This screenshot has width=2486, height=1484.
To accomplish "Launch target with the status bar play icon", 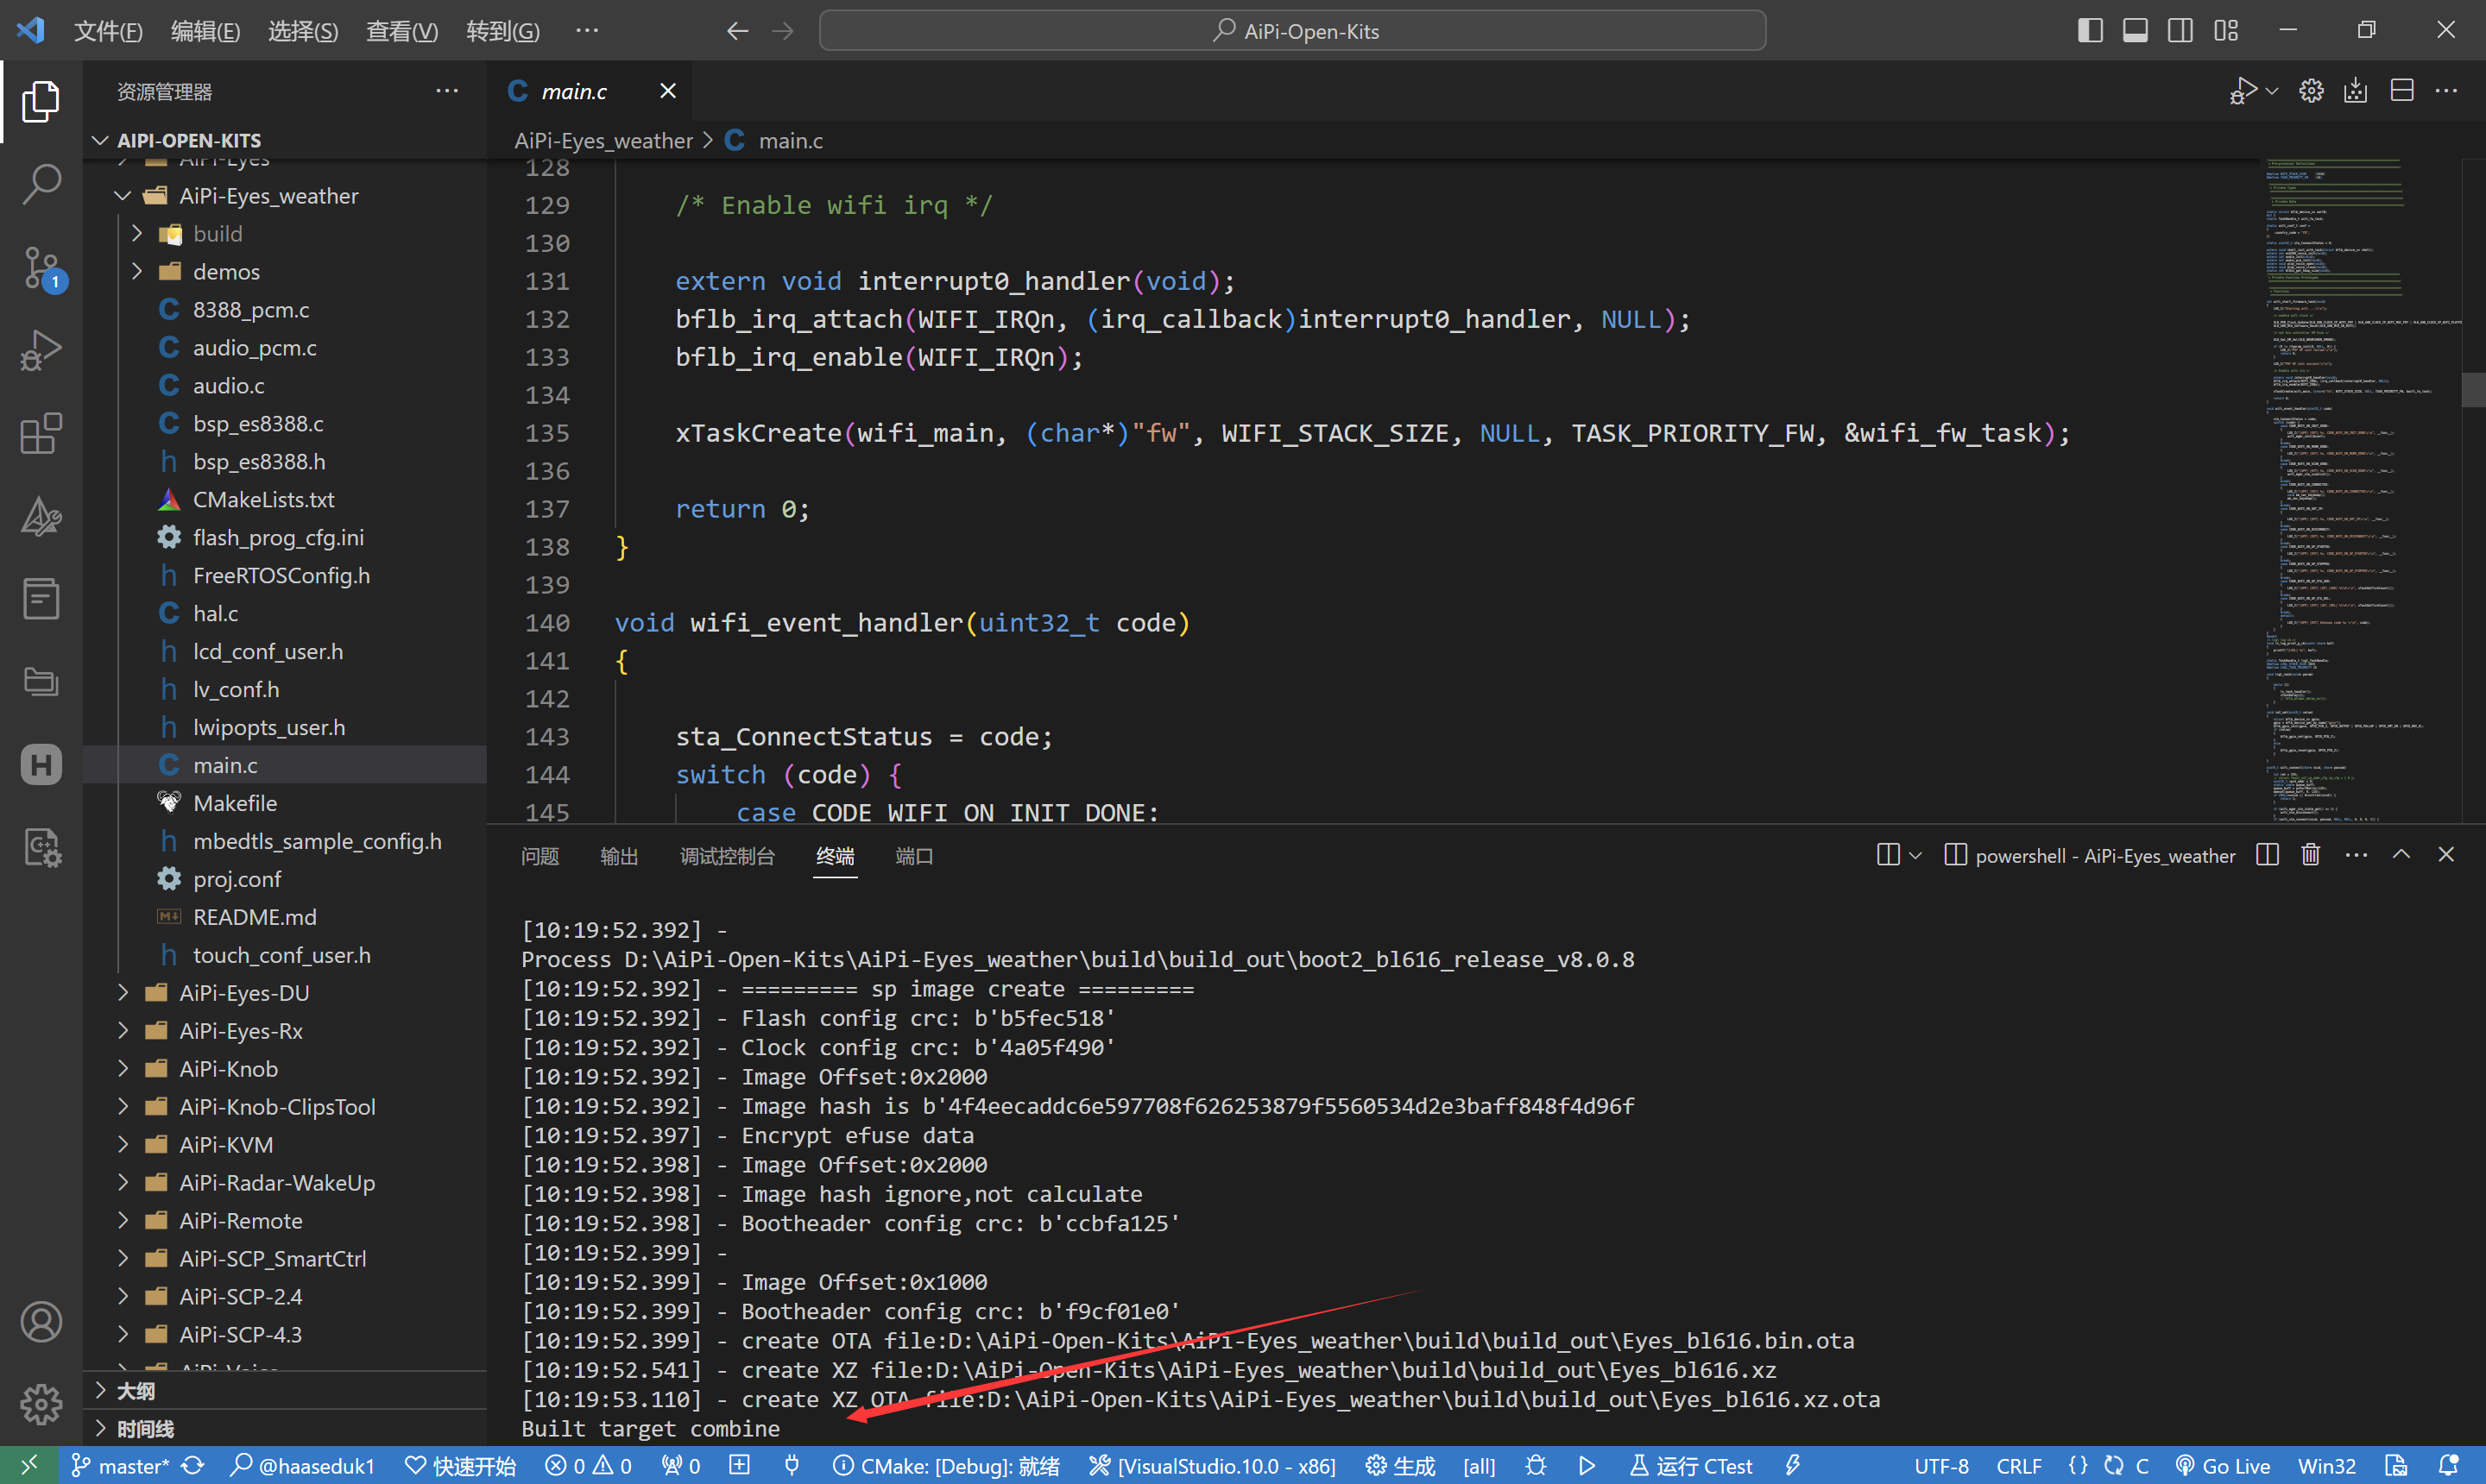I will click(x=1587, y=1466).
